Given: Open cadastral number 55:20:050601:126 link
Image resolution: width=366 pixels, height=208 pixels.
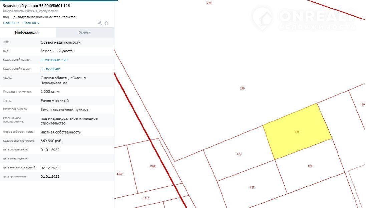Looking at the screenshot, I should pyautogui.click(x=54, y=60).
